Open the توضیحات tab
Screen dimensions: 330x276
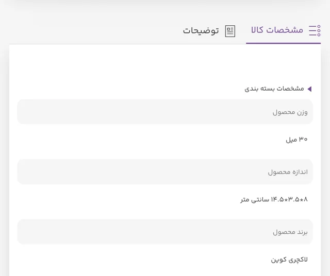(209, 31)
